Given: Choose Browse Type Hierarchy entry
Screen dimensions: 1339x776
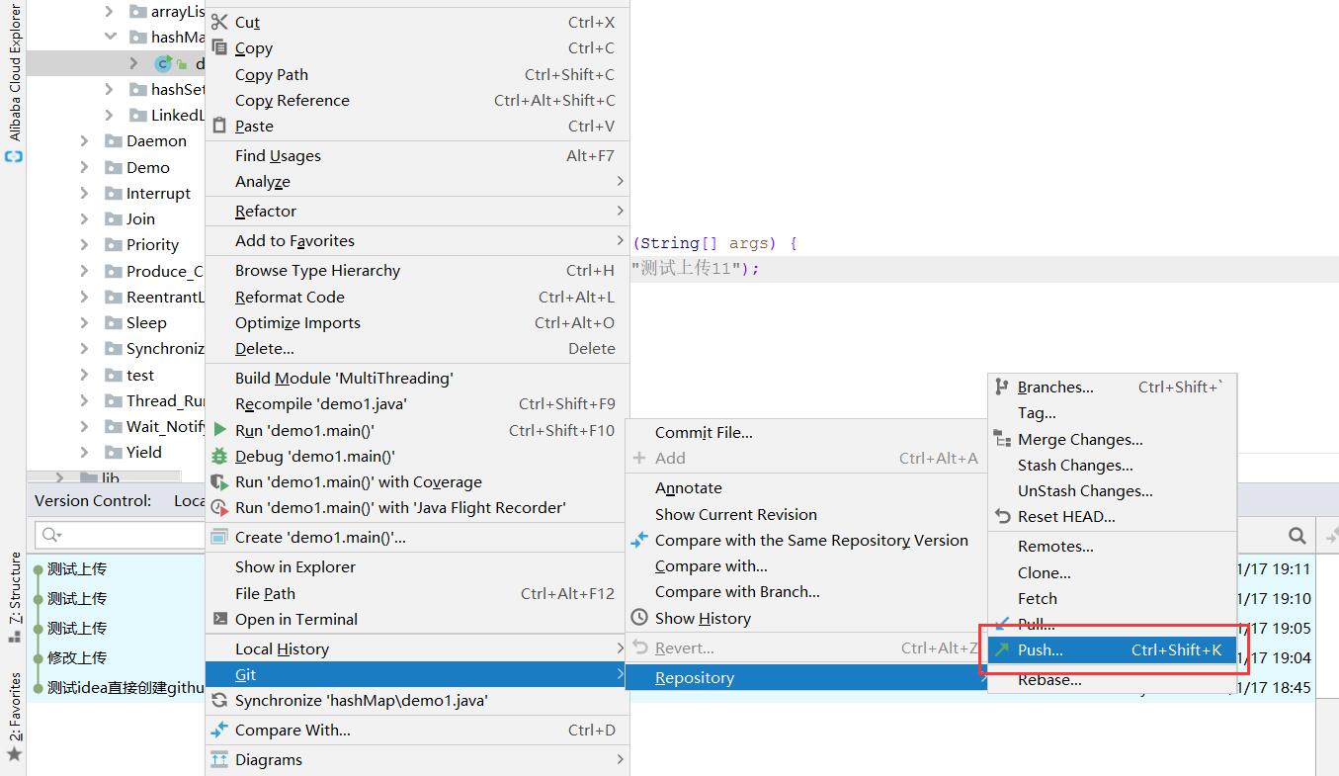Looking at the screenshot, I should (416, 270).
